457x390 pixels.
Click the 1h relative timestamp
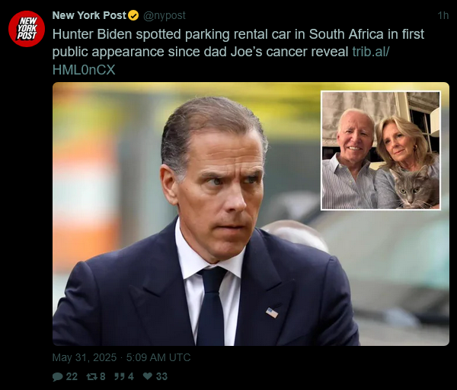point(443,15)
